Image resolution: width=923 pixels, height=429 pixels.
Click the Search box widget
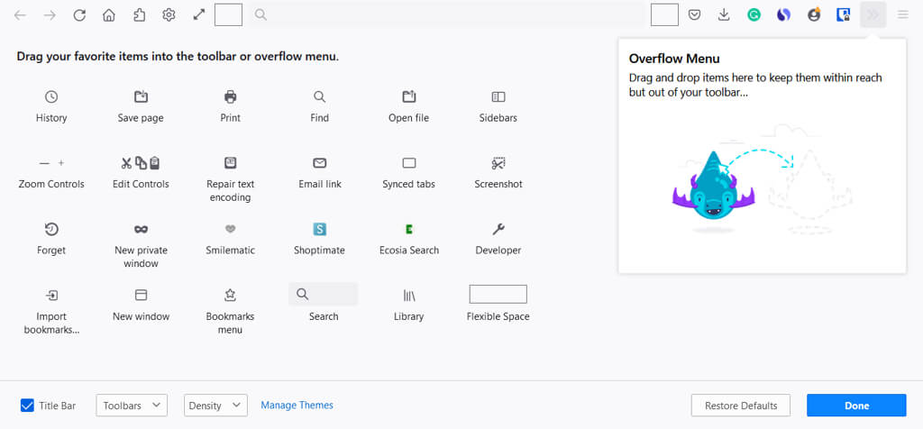tap(323, 295)
